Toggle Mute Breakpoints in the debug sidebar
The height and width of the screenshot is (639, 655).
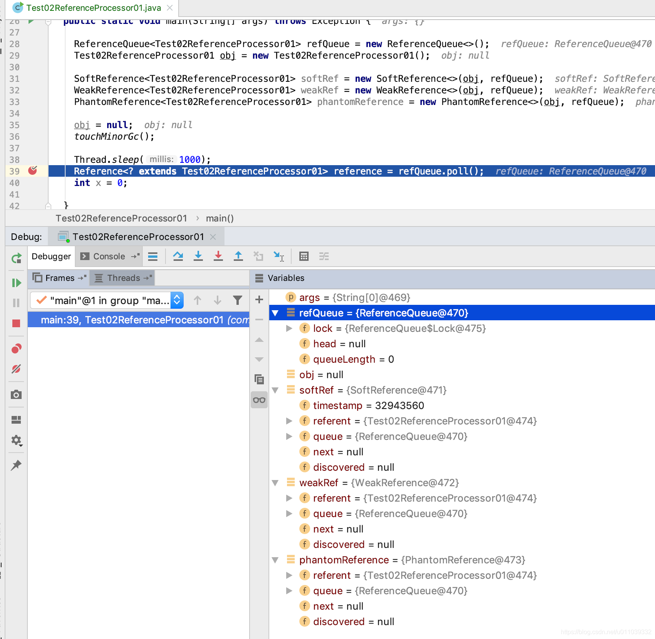click(16, 369)
